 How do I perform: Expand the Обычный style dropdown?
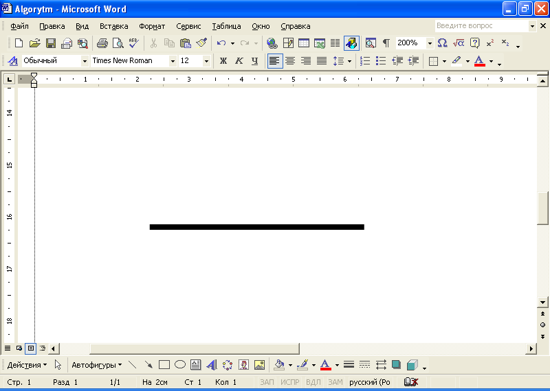click(x=84, y=61)
